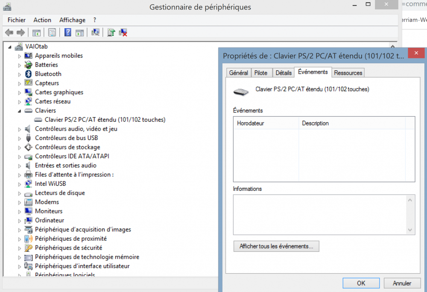Click the blue Help question mark toolbar icon
This screenshot has width=427, height=292.
click(x=68, y=32)
